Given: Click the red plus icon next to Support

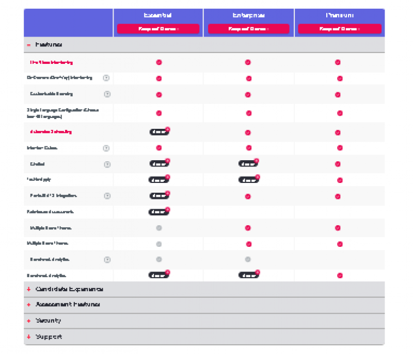Looking at the screenshot, I should (x=28, y=336).
